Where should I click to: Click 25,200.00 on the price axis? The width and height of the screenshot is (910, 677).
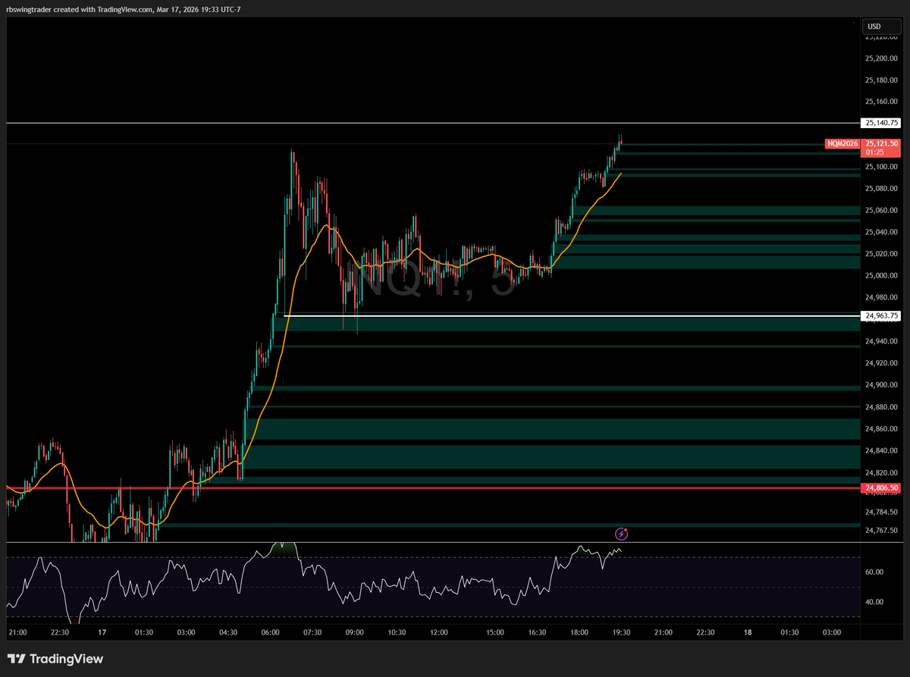point(880,58)
